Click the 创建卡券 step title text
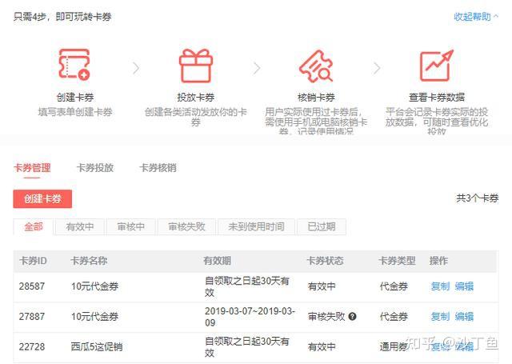This screenshot has width=512, height=364. coord(75,98)
